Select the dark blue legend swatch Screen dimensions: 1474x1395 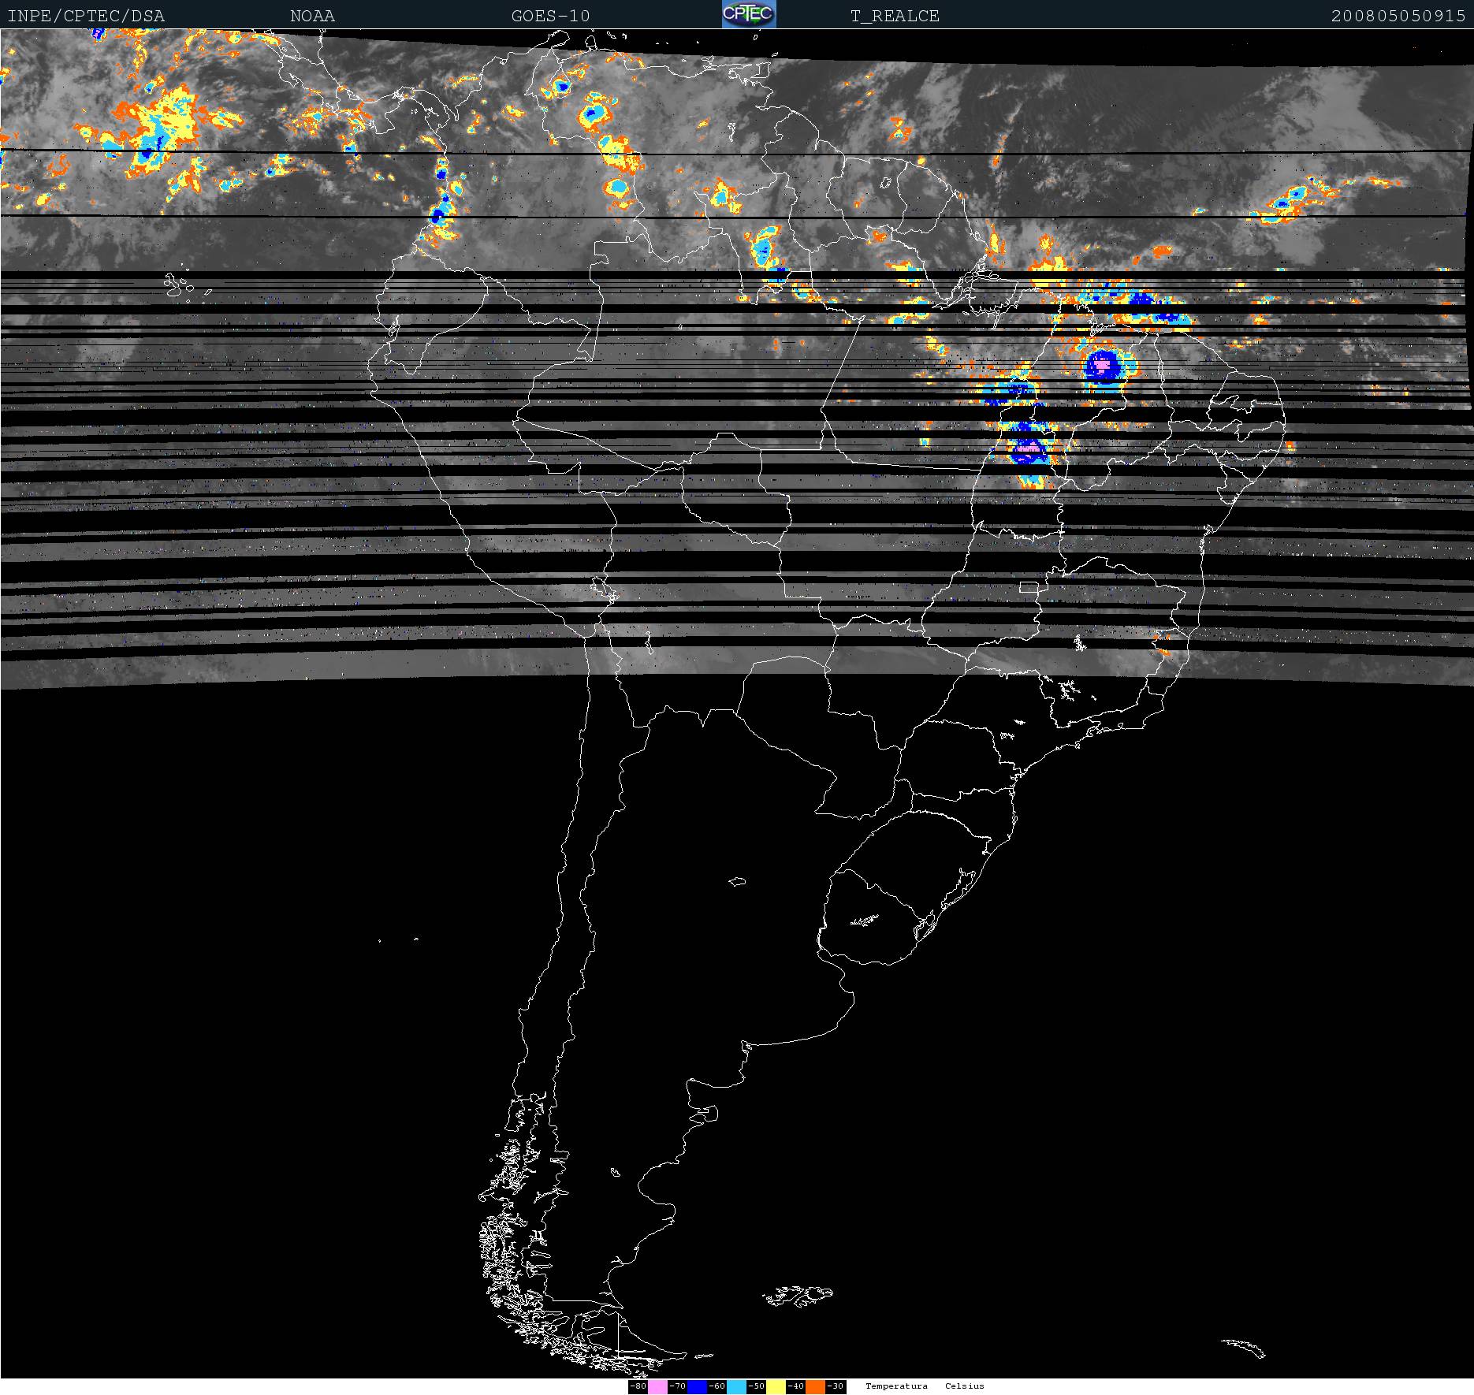pos(697,1386)
